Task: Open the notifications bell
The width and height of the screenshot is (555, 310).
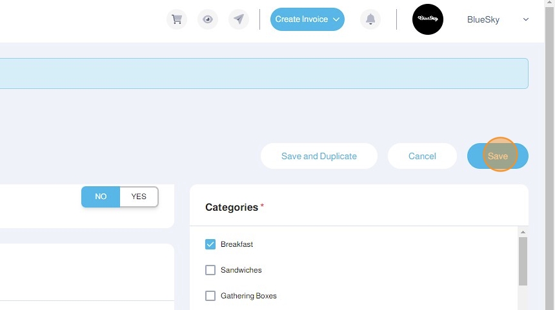Action: click(x=370, y=19)
